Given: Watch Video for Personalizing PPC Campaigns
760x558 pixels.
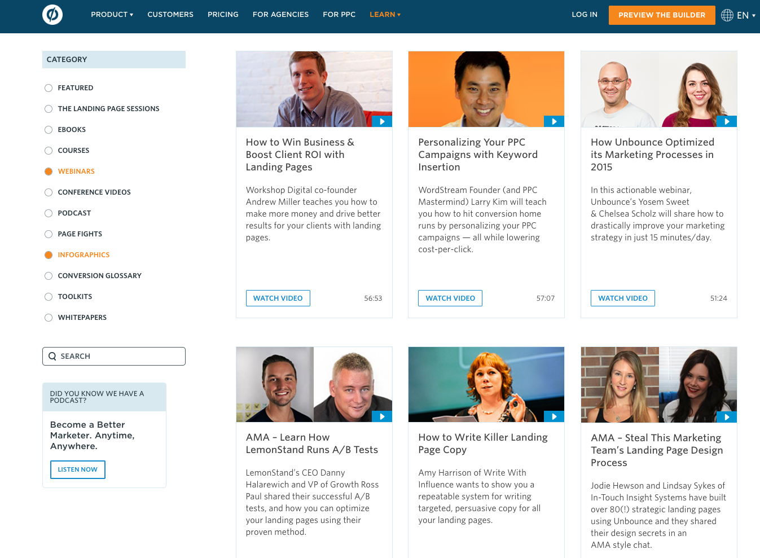Looking at the screenshot, I should pyautogui.click(x=450, y=298).
